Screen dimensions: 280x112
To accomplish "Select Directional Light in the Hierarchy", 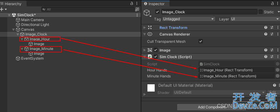I will click(x=35, y=25).
